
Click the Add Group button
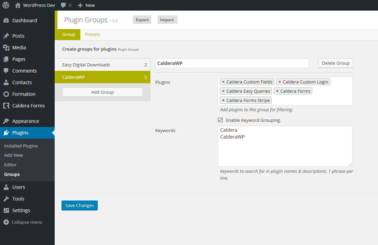pos(103,92)
